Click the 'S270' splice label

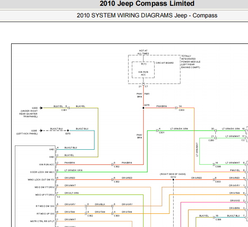coord(68,134)
